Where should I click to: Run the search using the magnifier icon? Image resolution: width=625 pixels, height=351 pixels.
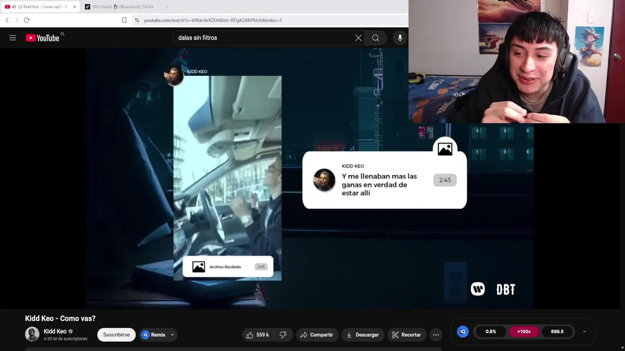[x=375, y=38]
